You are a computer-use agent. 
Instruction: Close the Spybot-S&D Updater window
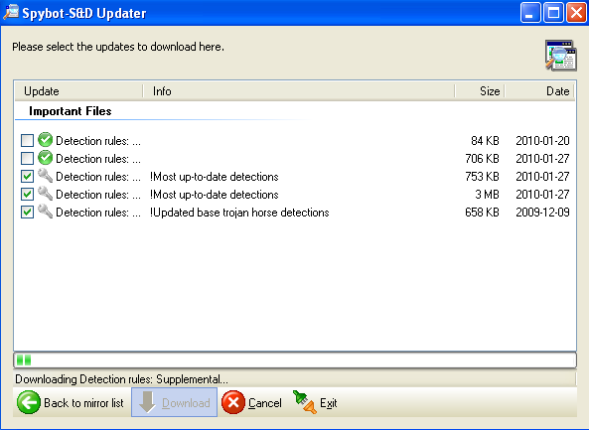(577, 13)
